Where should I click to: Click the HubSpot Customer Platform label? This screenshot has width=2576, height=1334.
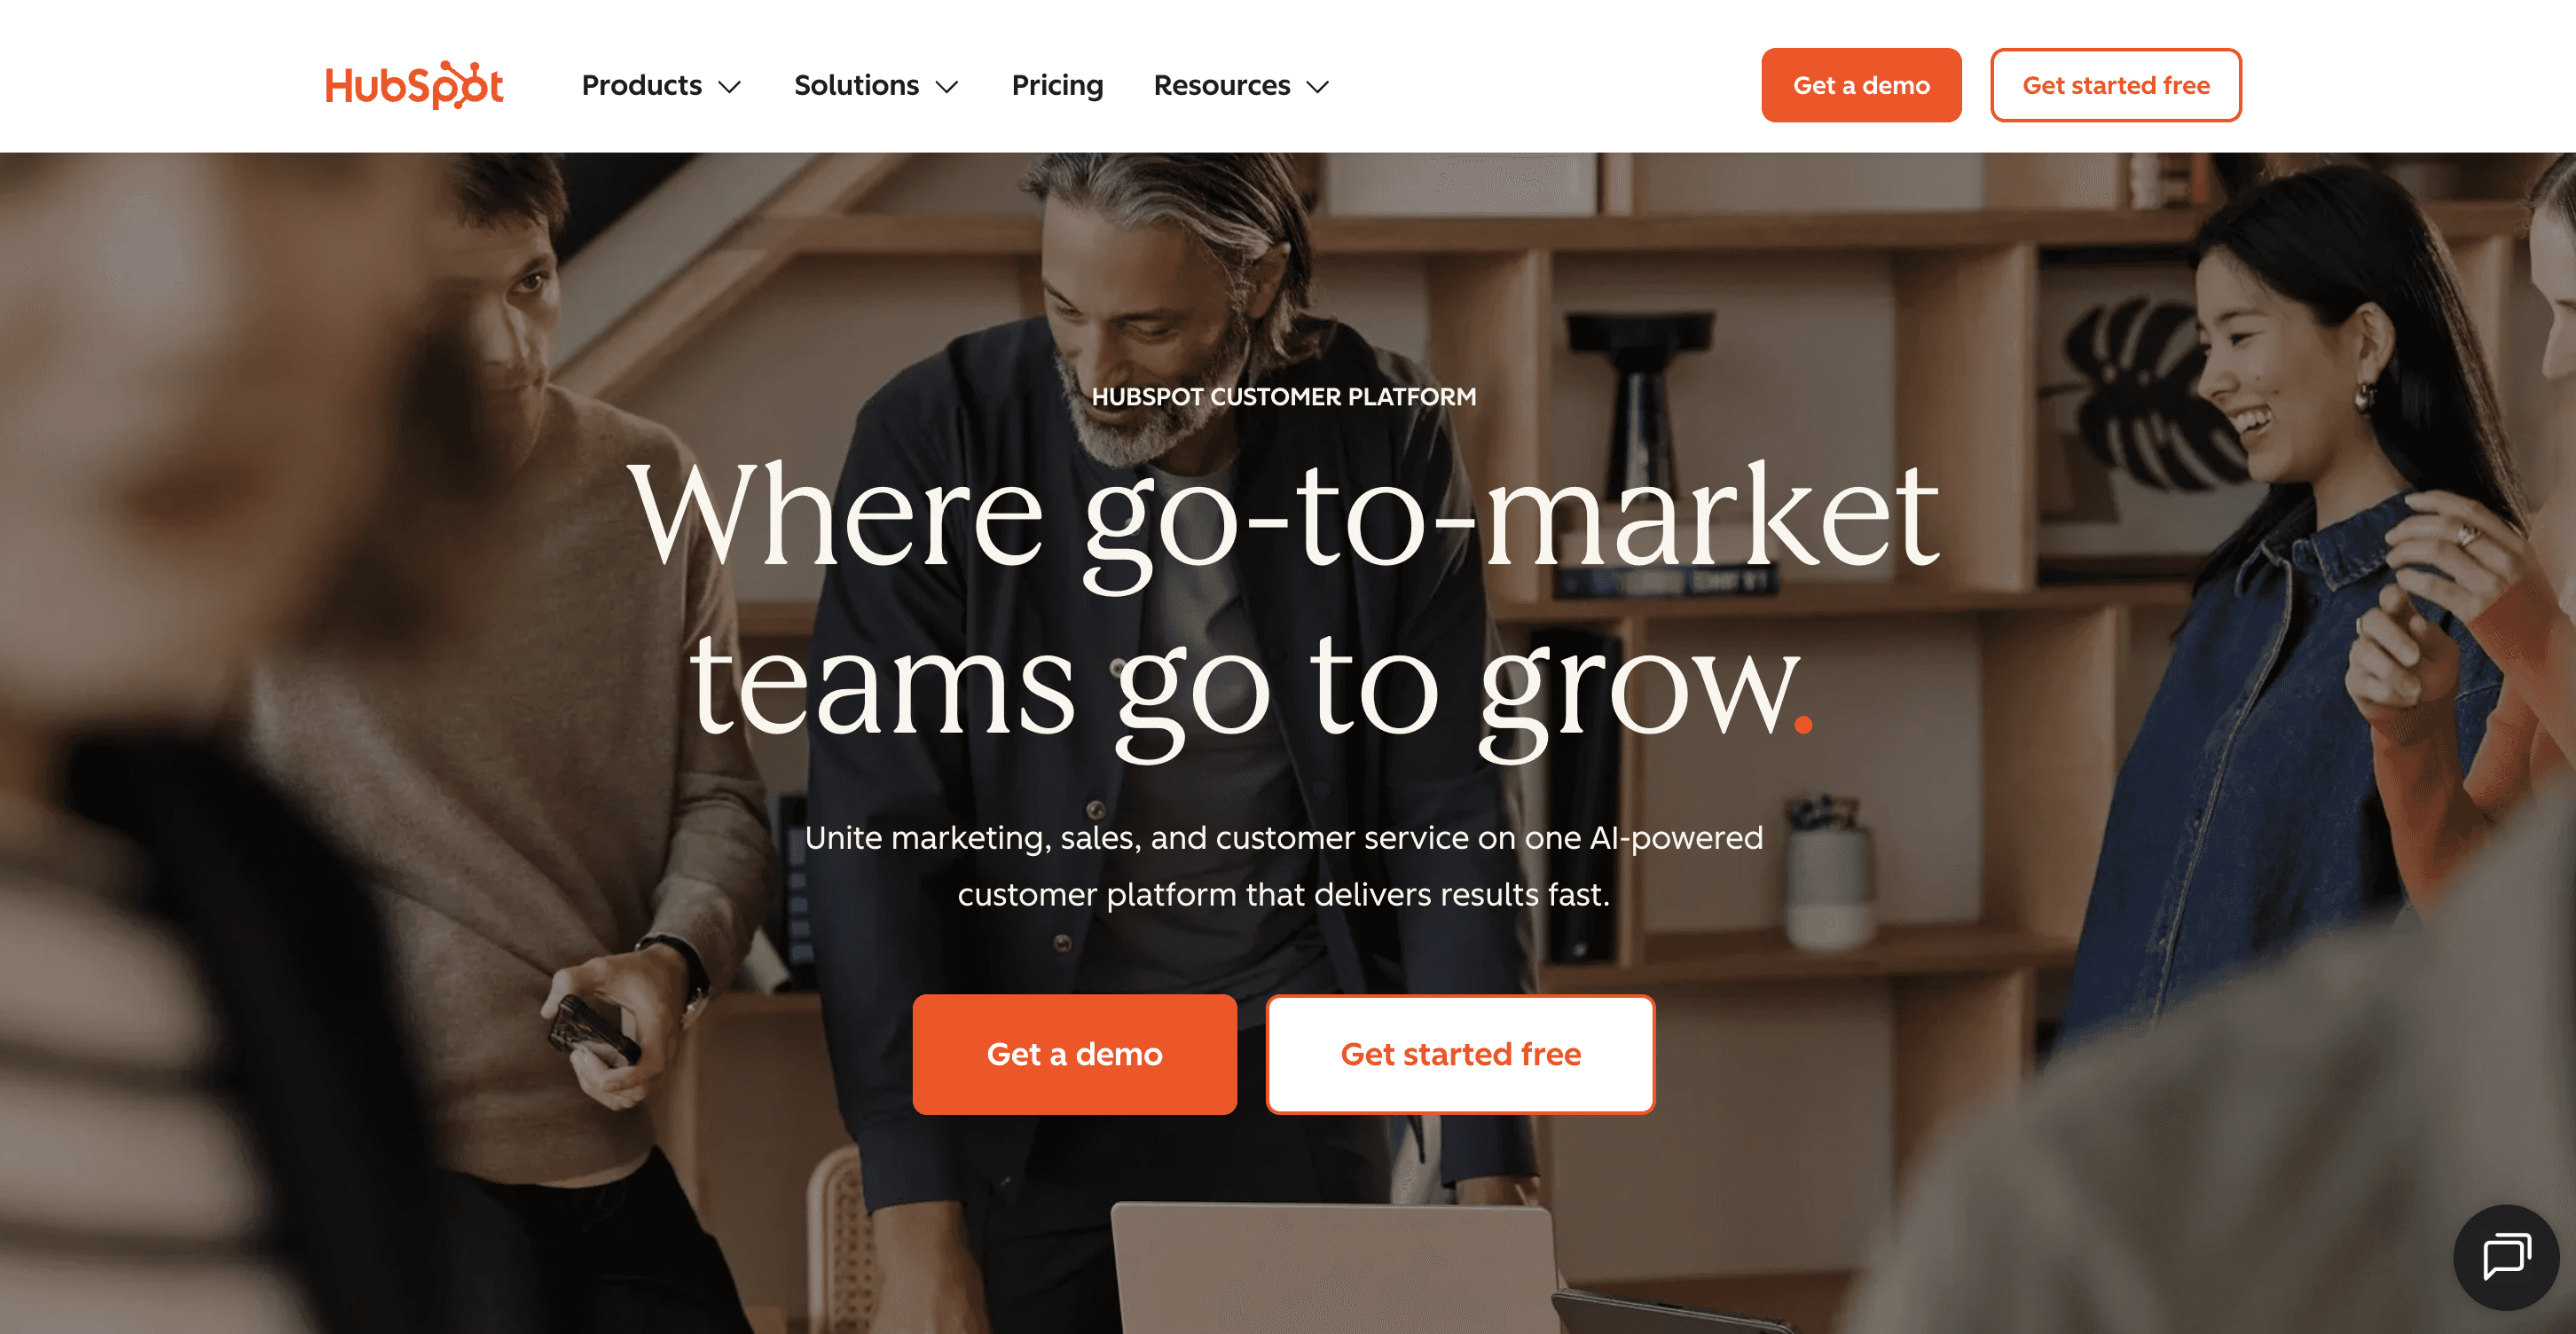[x=1283, y=397]
